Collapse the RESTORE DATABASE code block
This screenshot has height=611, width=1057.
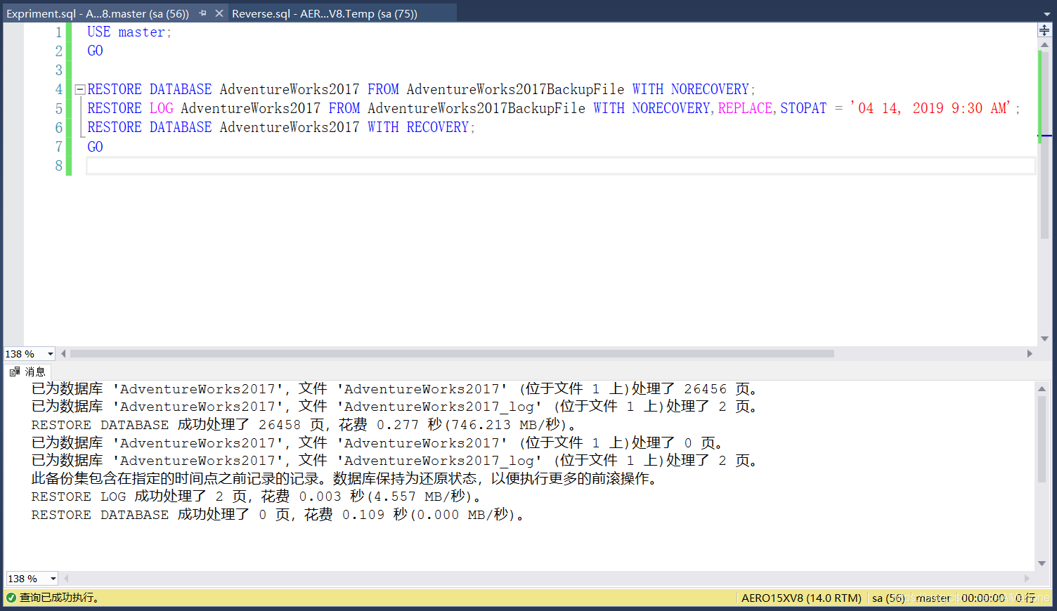point(80,90)
